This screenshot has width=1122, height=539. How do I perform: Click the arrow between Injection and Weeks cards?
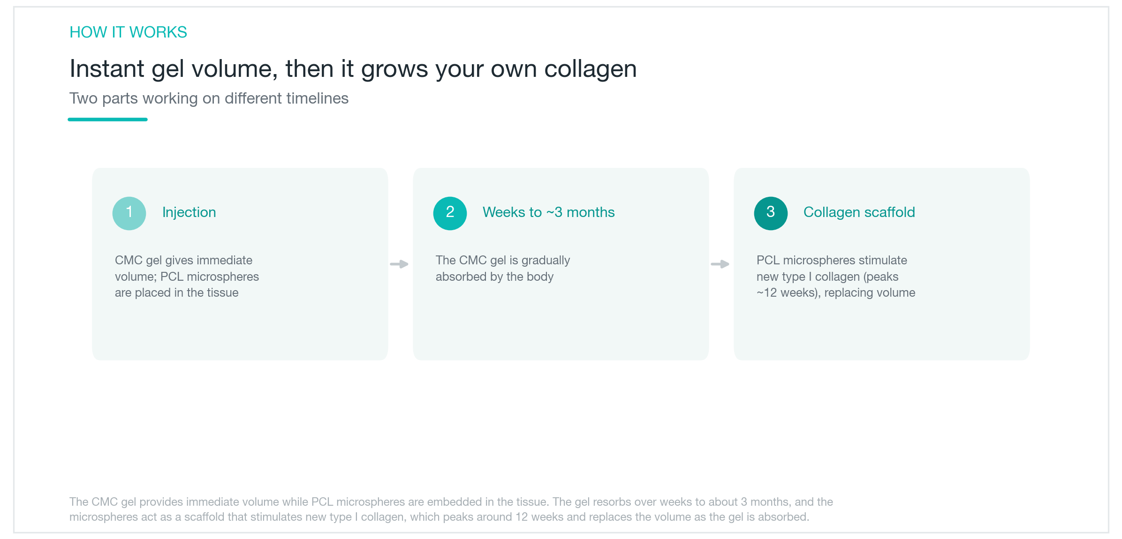coord(399,264)
